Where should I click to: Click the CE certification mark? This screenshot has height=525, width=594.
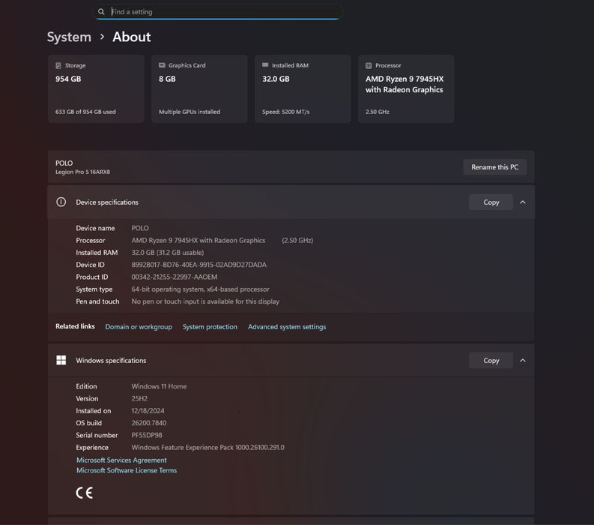pos(84,493)
